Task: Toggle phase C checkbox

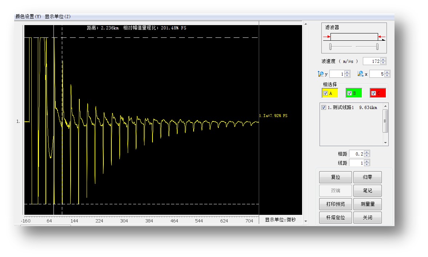Action: coord(373,93)
